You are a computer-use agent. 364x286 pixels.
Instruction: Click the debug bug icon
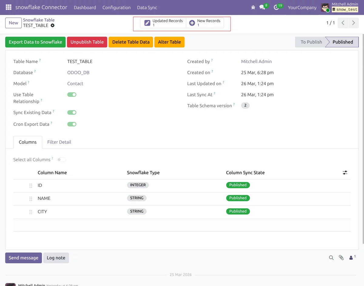pos(253,7)
